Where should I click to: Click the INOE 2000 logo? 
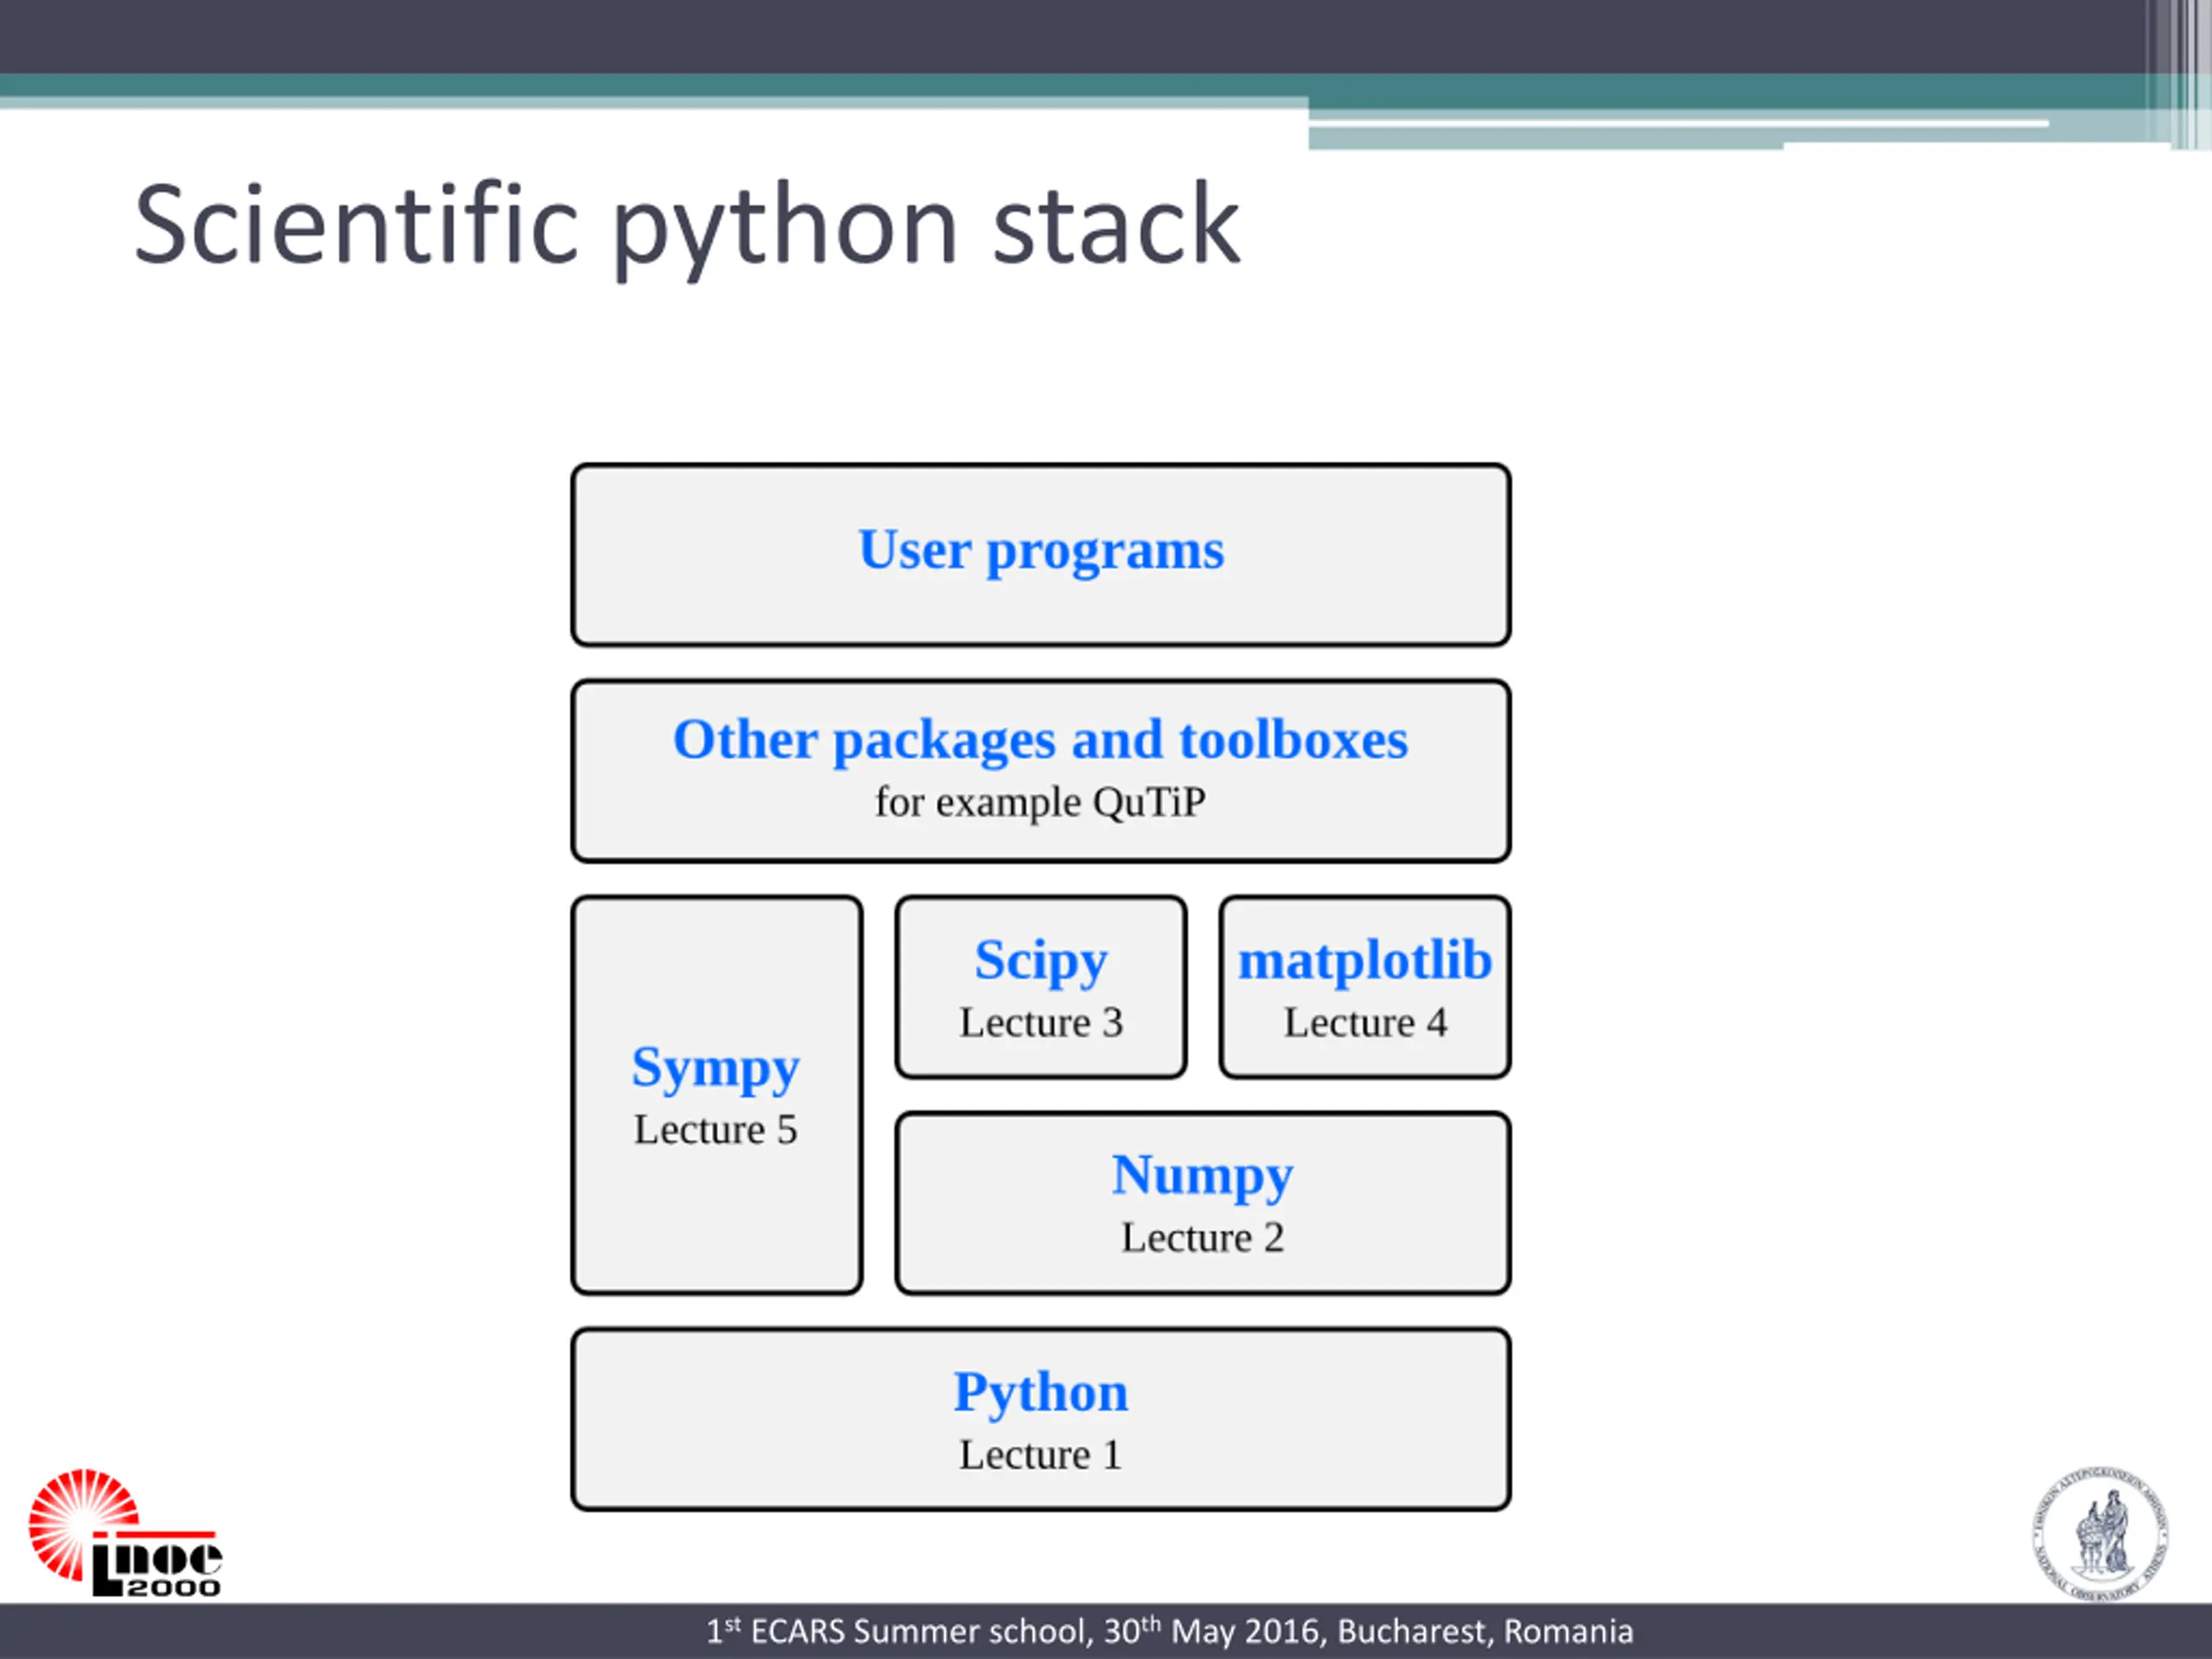click(126, 1533)
